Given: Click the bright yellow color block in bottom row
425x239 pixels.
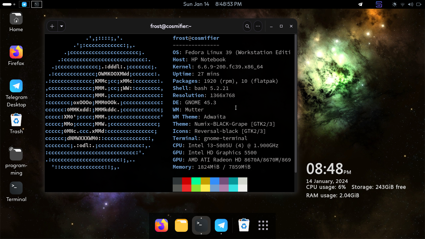Looking at the screenshot, I should tap(205, 188).
